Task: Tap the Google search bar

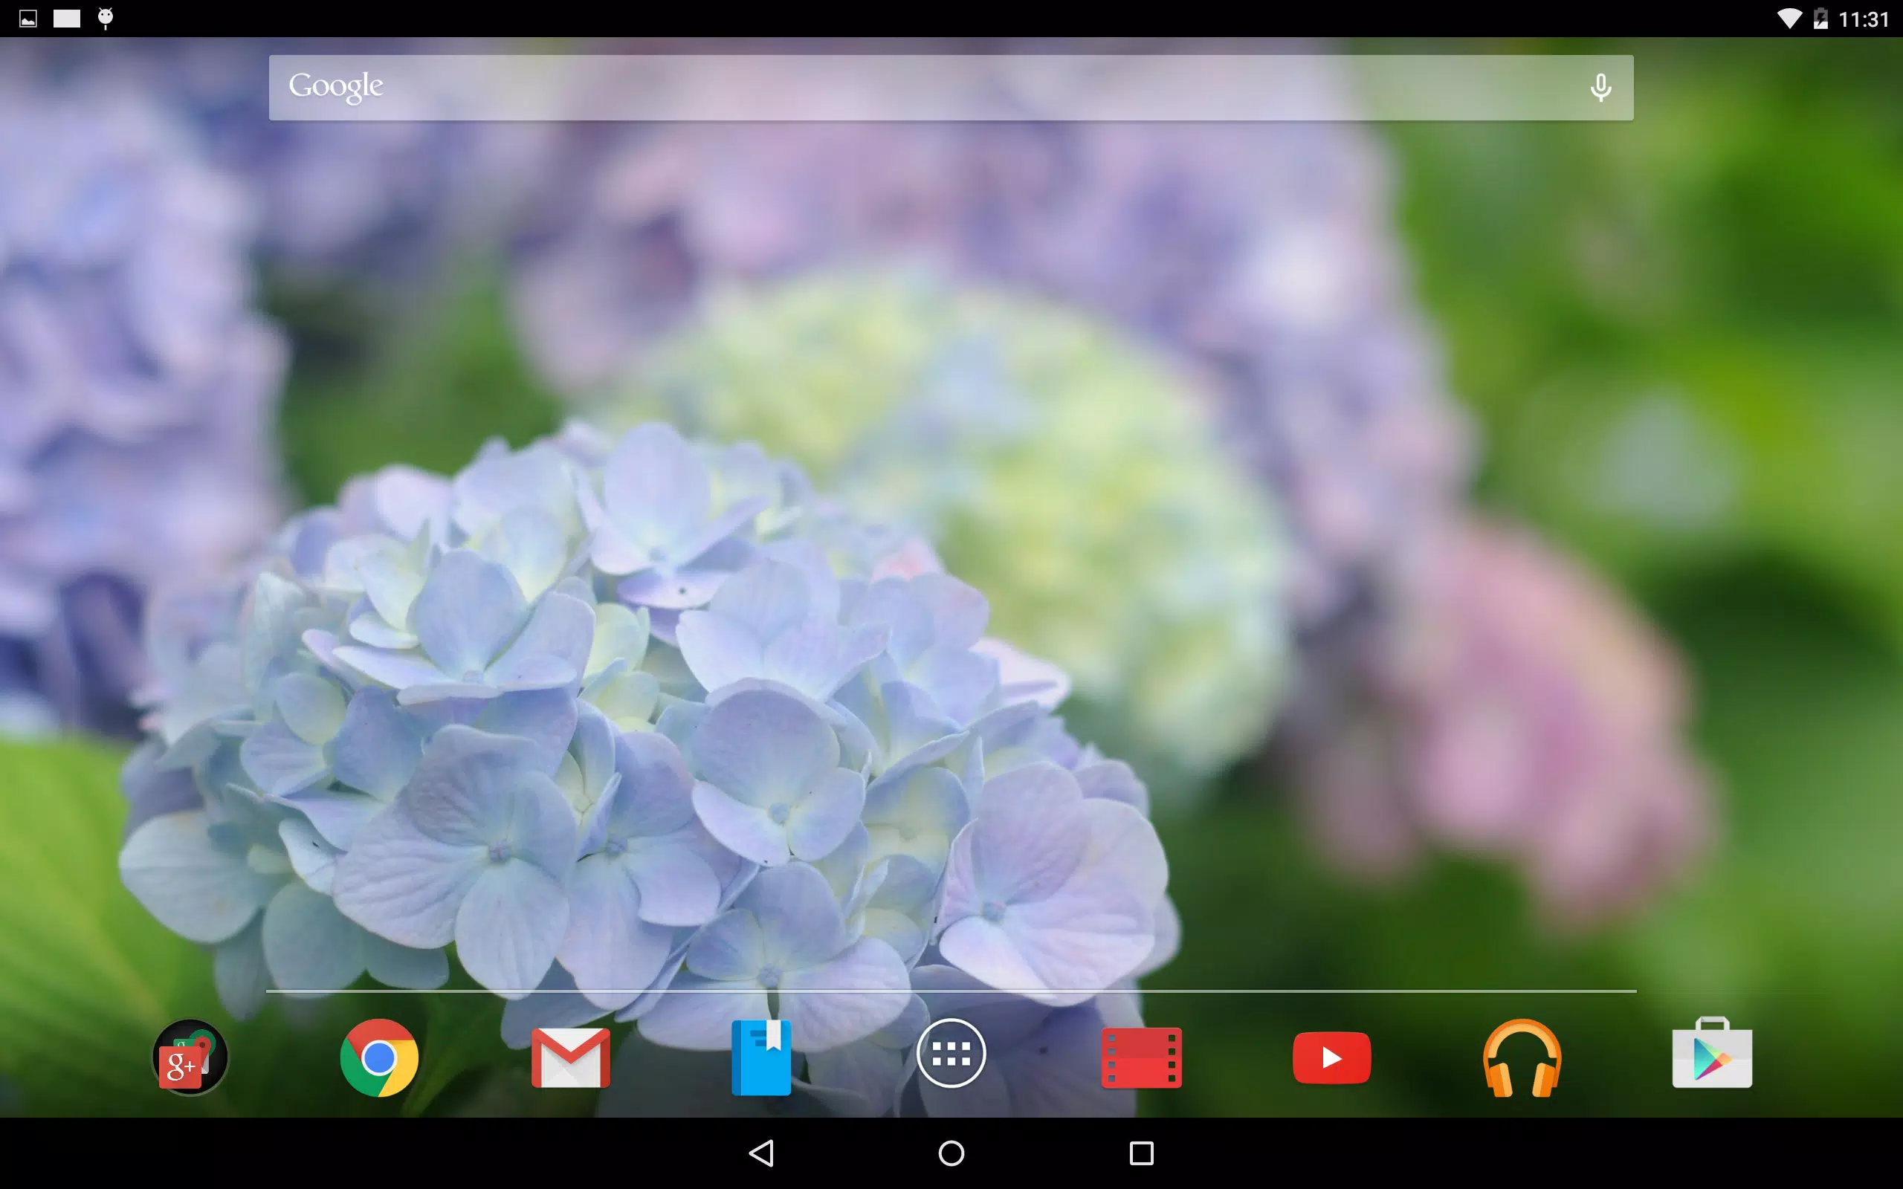Action: point(951,87)
